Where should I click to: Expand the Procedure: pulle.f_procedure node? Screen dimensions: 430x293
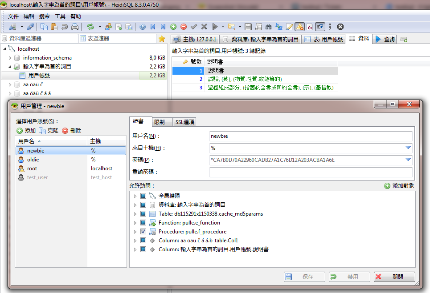[x=135, y=232]
